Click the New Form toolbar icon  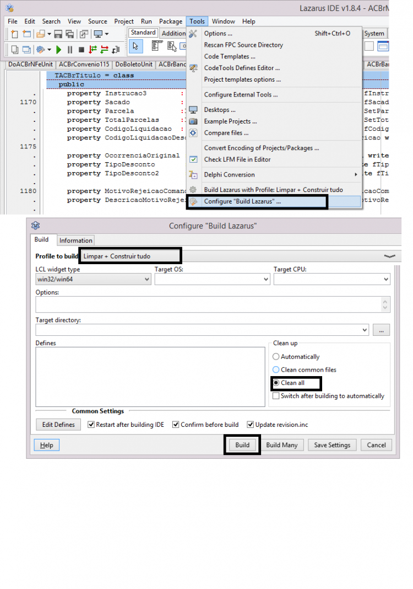pyautogui.click(x=26, y=34)
